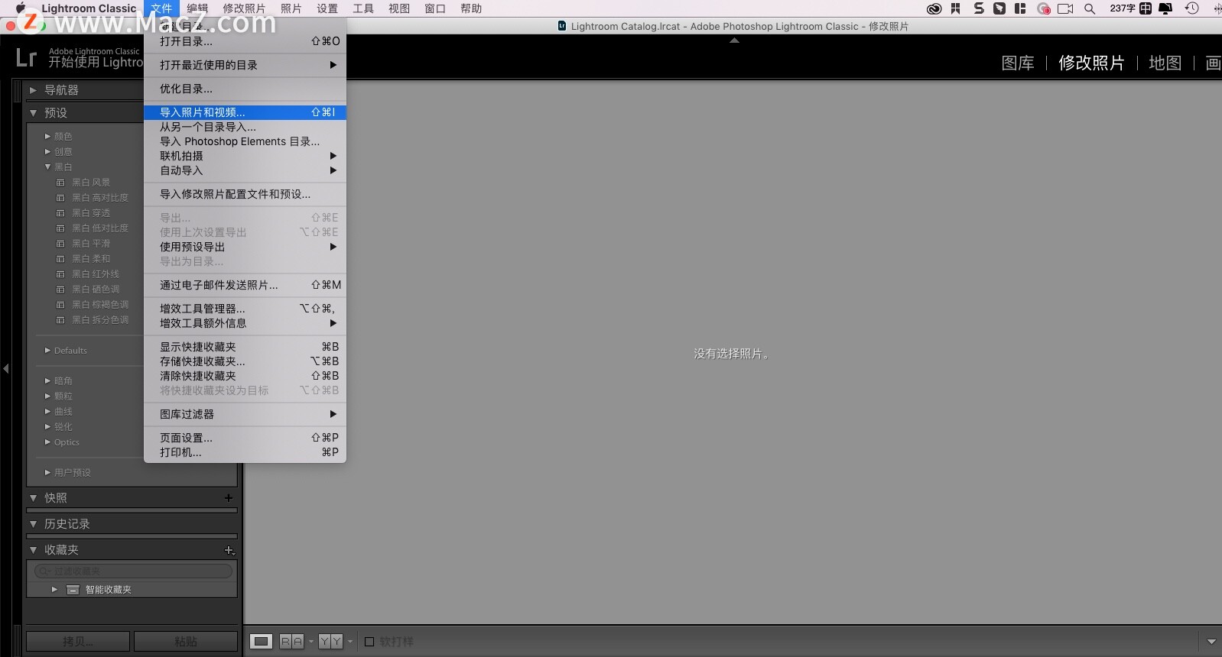The image size is (1222, 657).
Task: Expand the 用户预设 group
Action: (47, 473)
